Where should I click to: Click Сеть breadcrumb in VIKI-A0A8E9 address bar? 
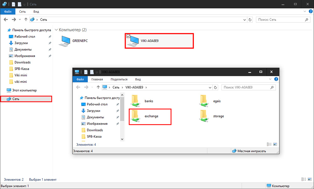tap(116, 87)
